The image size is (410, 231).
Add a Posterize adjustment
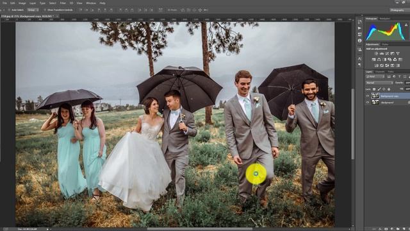(x=382, y=65)
